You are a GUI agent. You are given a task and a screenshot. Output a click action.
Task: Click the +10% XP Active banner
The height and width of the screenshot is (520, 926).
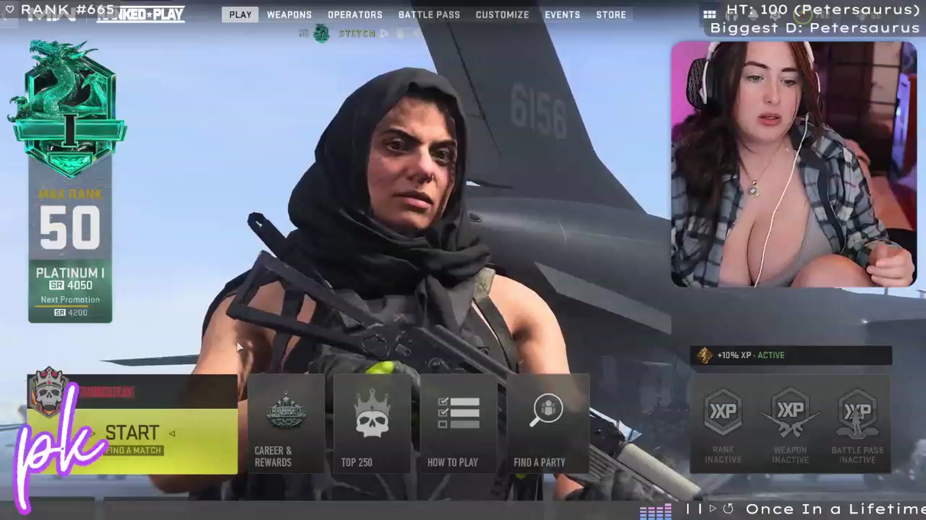(x=791, y=355)
